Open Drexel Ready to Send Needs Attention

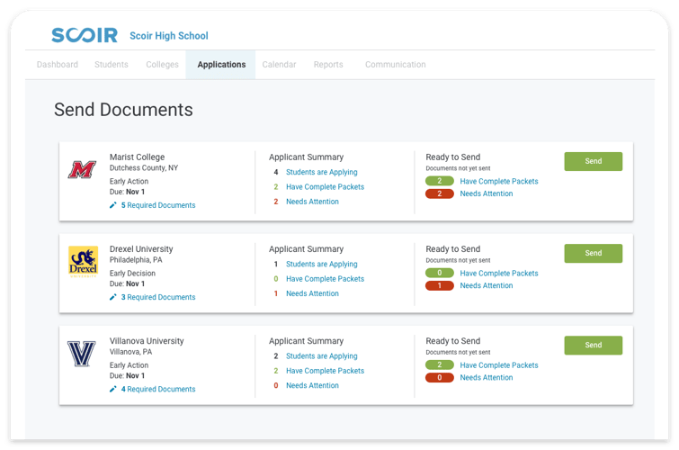487,285
